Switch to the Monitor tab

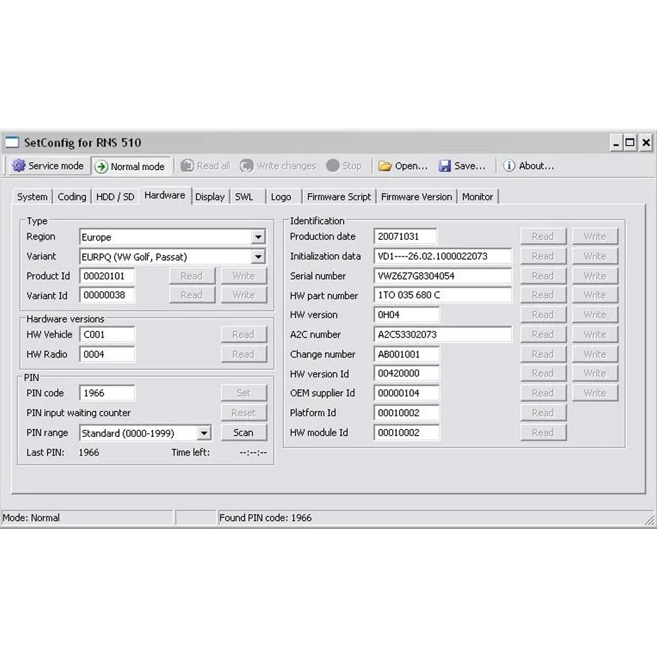(x=477, y=196)
